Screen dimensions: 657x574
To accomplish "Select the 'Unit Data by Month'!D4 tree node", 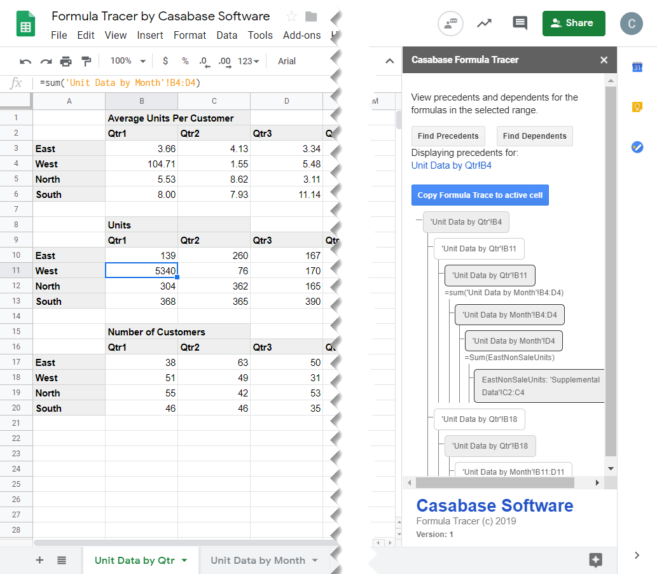I will [x=513, y=341].
